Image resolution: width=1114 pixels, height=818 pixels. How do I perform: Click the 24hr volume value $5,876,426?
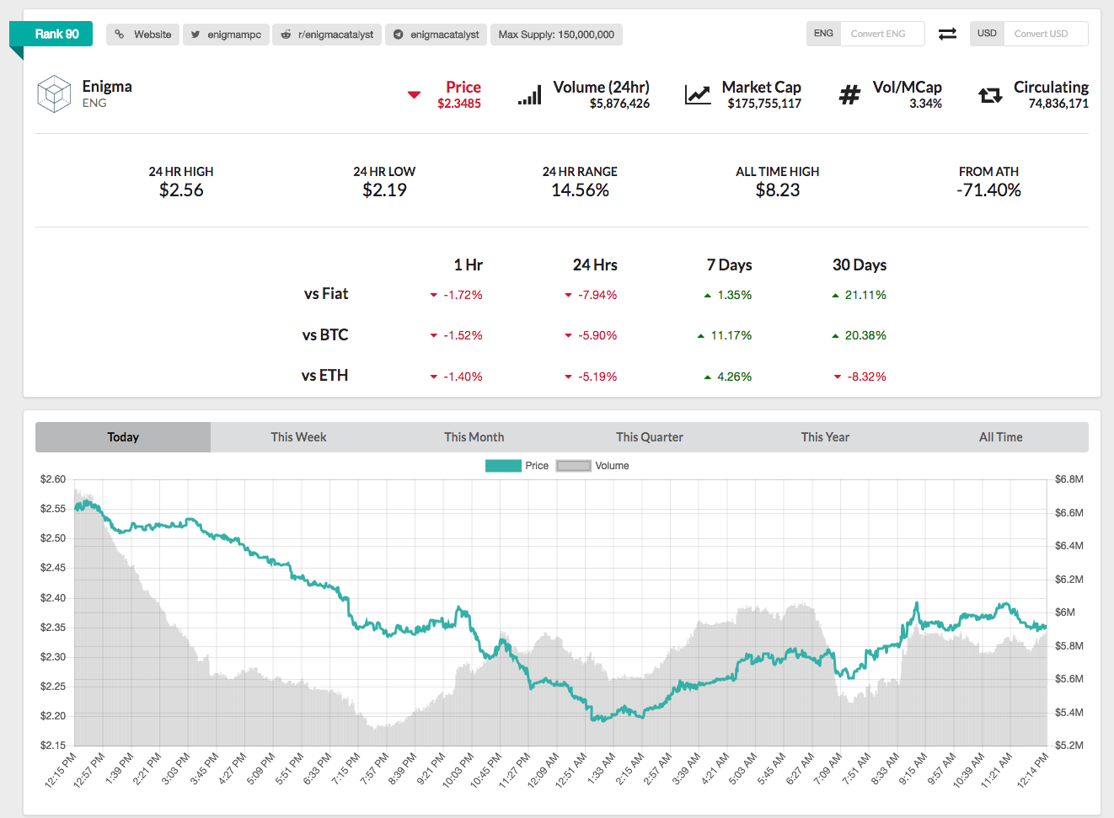pos(619,104)
